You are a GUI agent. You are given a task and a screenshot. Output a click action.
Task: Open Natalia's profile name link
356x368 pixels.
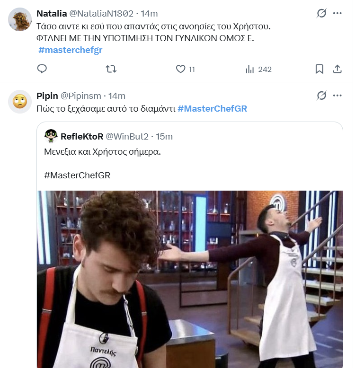(52, 13)
